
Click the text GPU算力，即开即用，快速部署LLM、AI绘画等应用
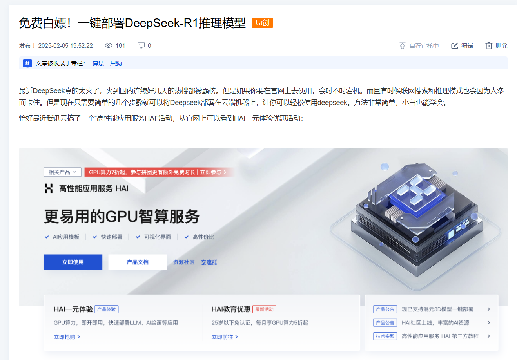(x=116, y=323)
